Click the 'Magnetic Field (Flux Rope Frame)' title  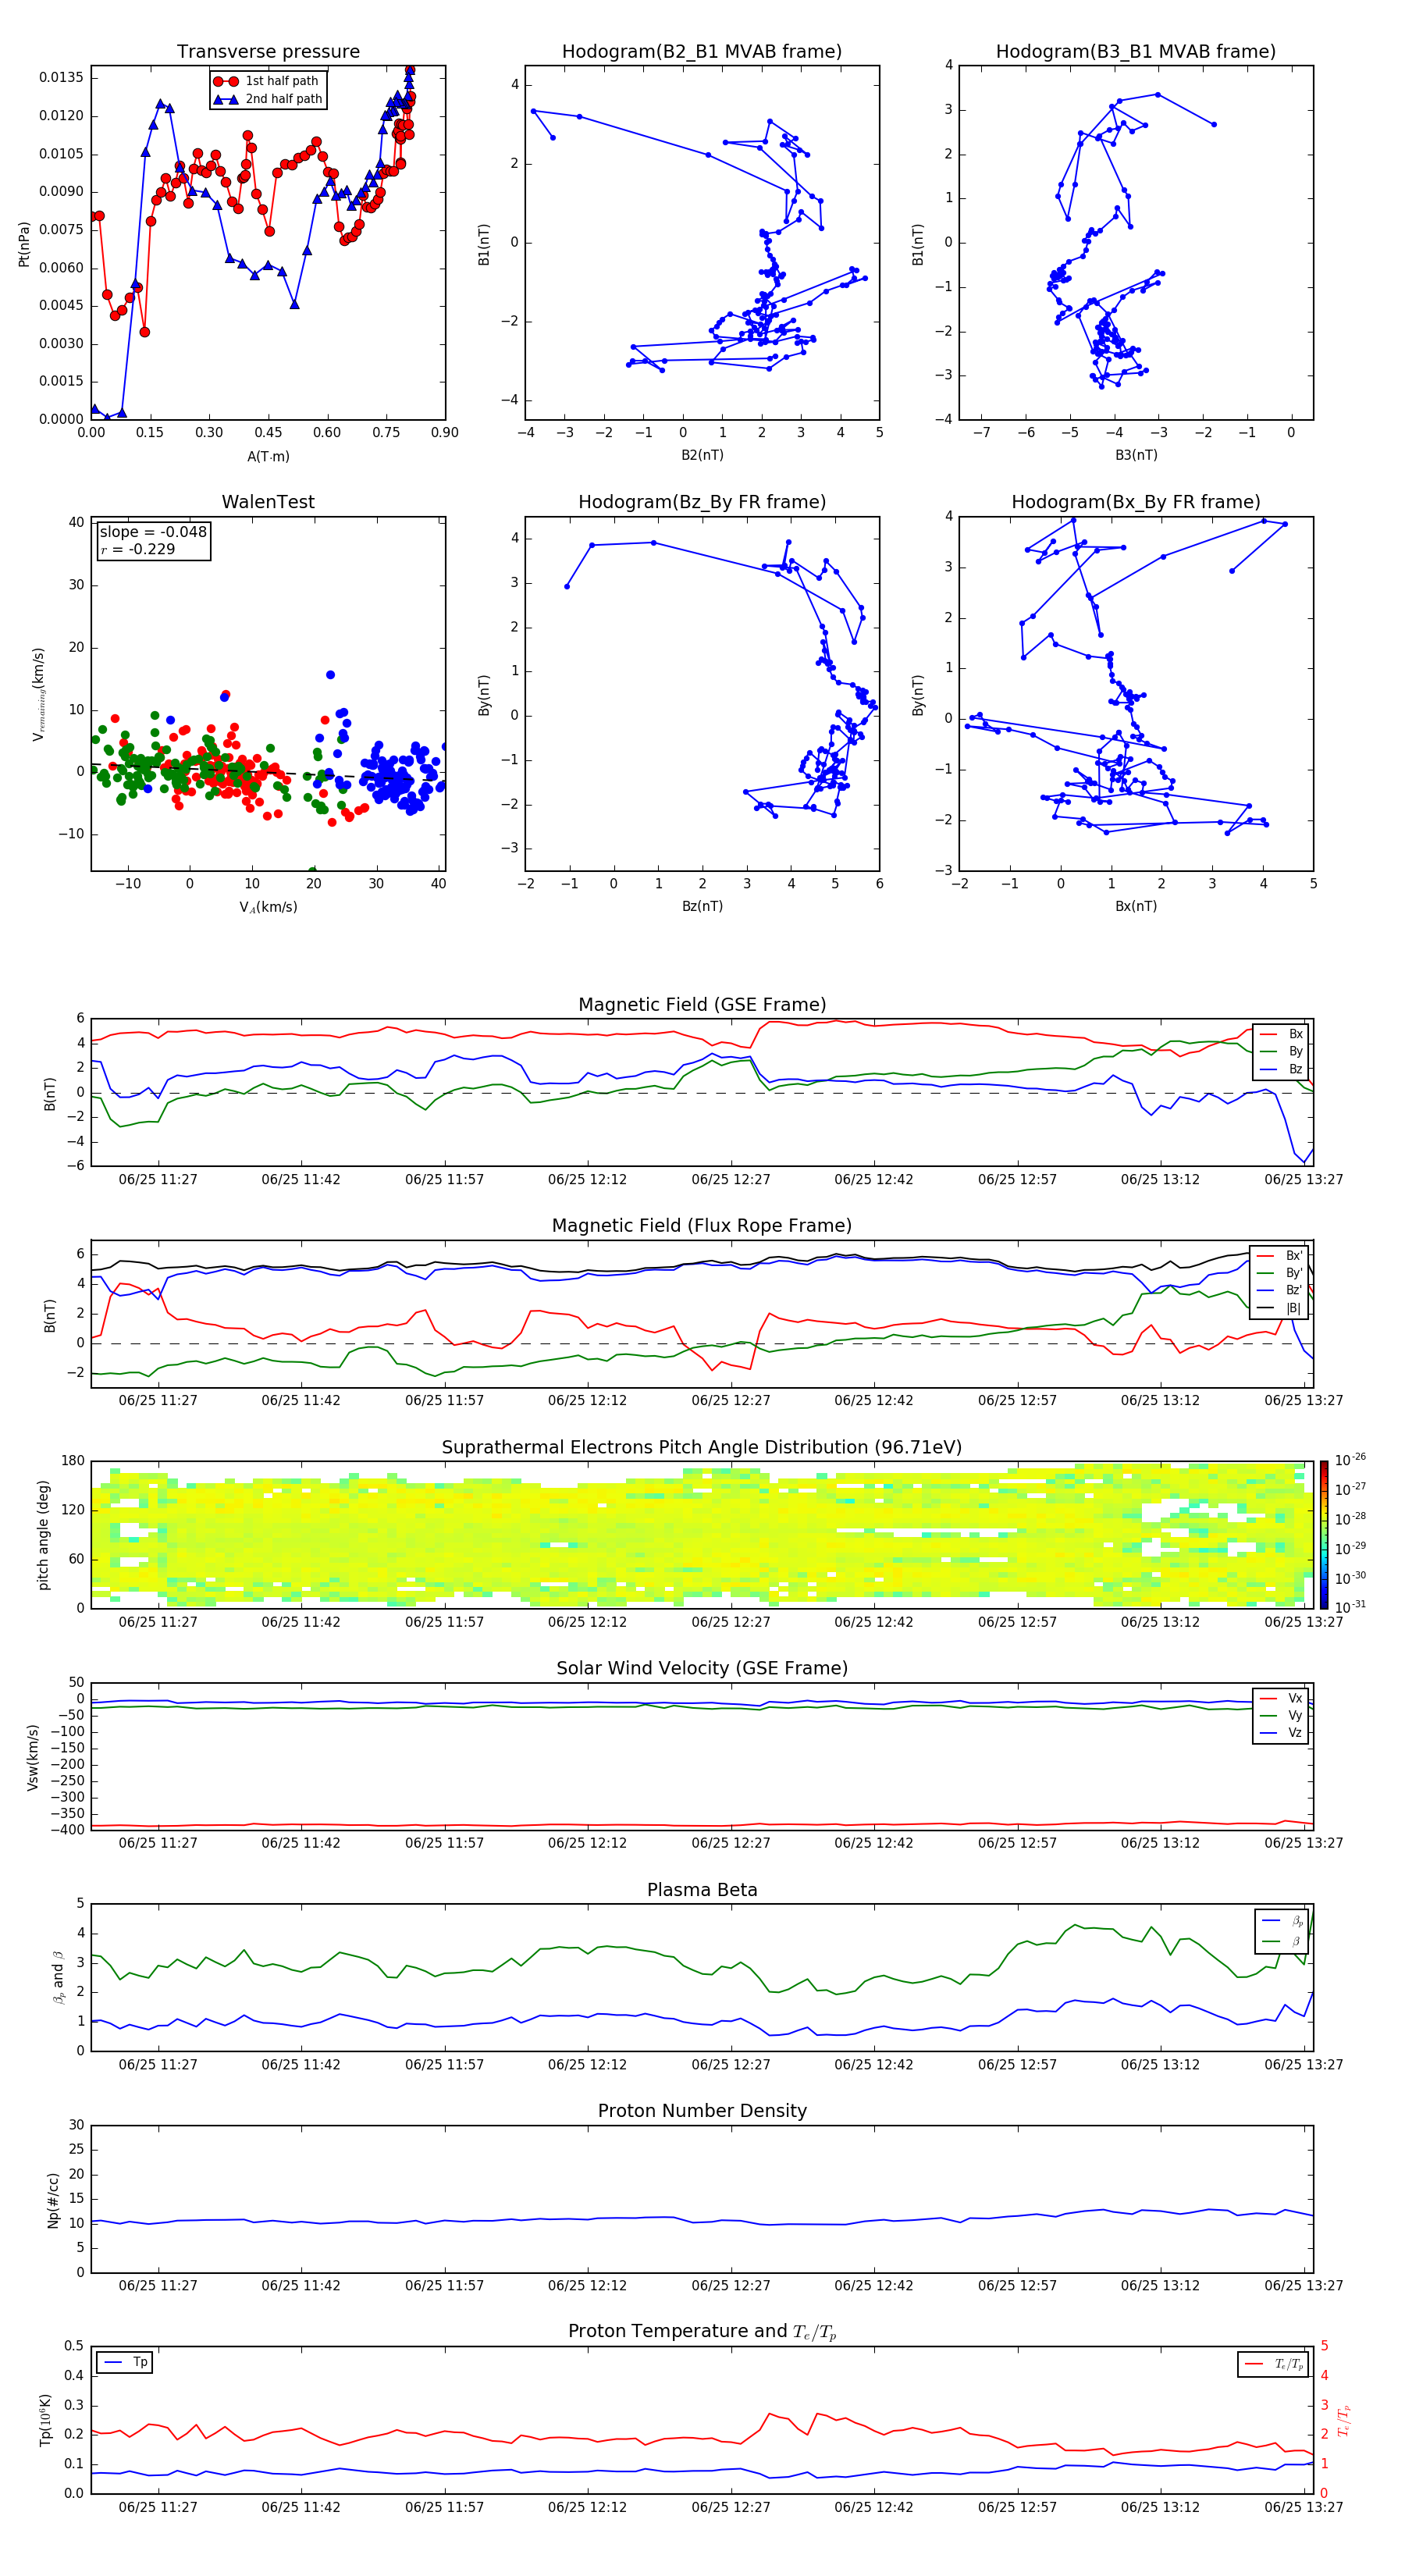702,1225
